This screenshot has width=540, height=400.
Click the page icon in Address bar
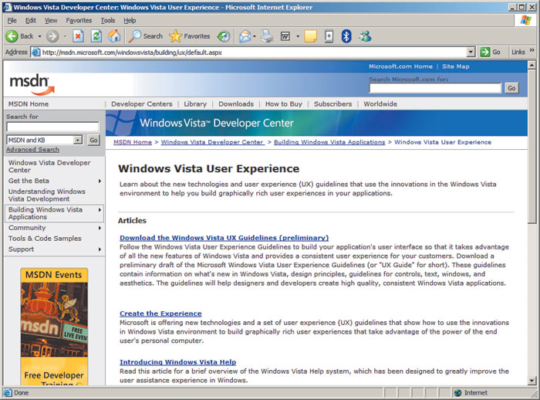pos(35,53)
